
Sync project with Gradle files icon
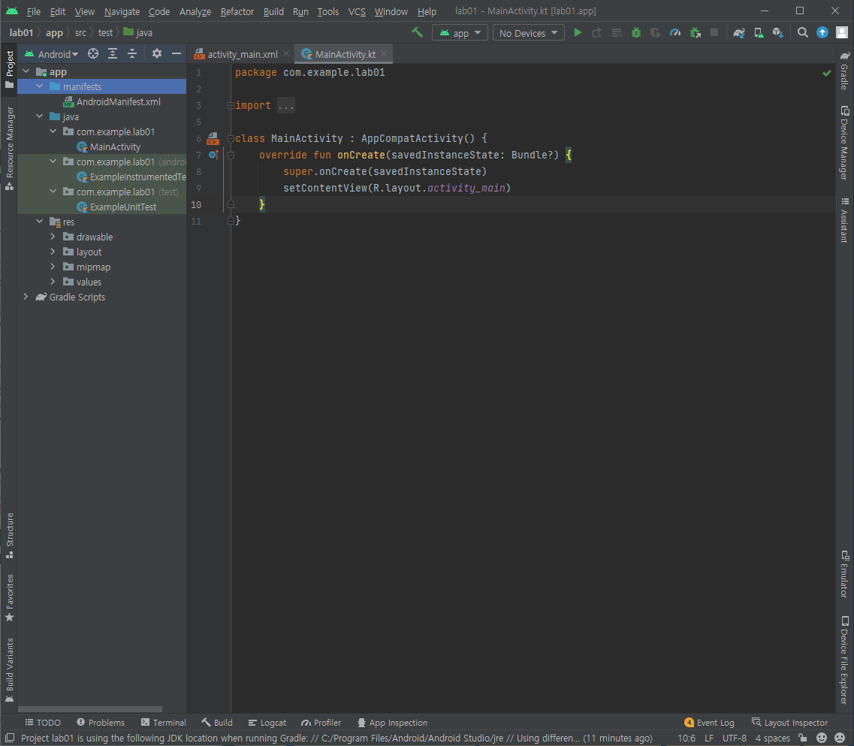(739, 33)
